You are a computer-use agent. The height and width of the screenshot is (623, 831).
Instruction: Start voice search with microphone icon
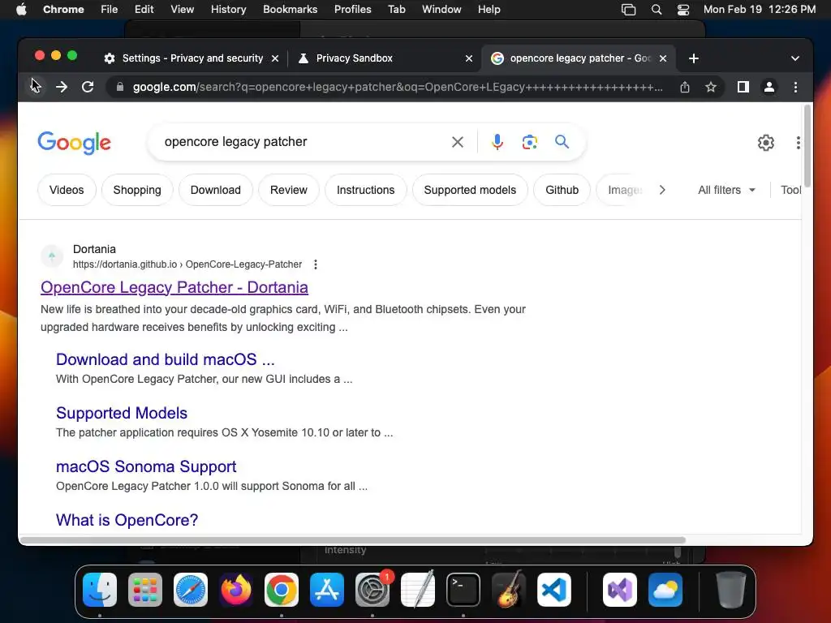497,142
